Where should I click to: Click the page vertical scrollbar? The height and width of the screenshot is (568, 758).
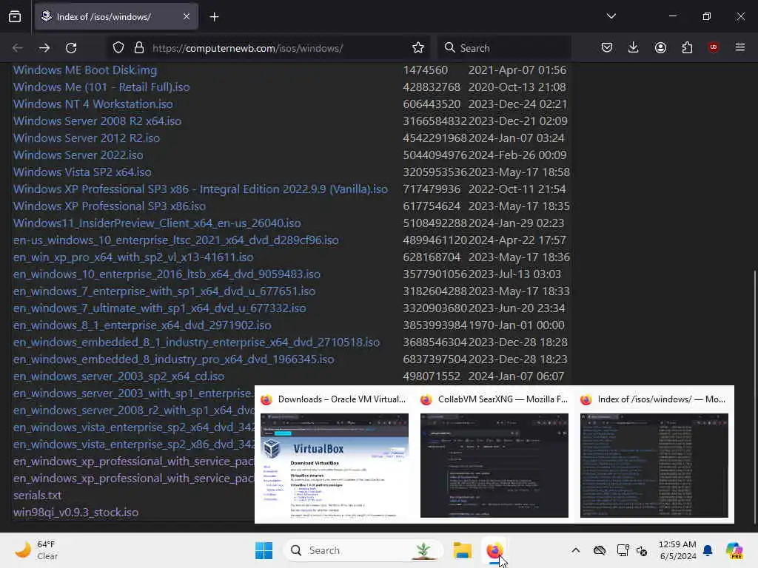point(755,397)
